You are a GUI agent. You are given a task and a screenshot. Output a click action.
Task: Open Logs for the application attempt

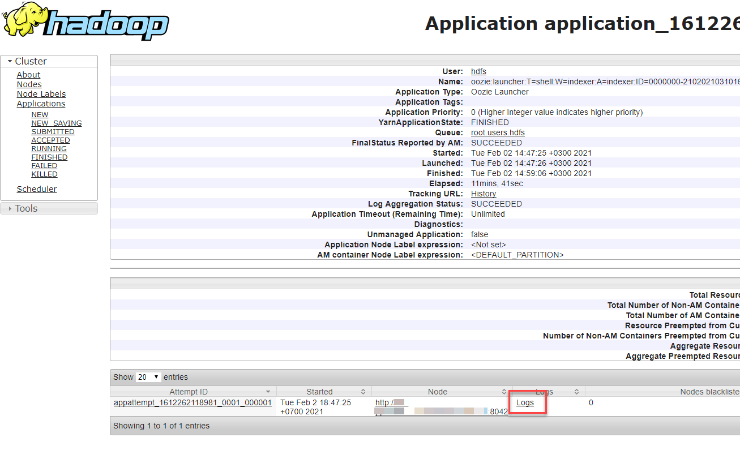point(525,402)
